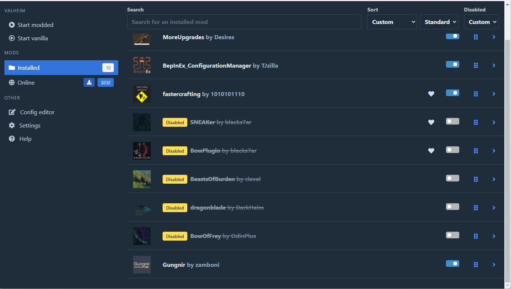Open the Config editor page
This screenshot has width=511, height=289.
61,112
